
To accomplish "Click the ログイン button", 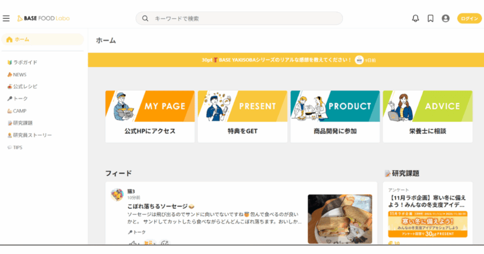I will [469, 19].
